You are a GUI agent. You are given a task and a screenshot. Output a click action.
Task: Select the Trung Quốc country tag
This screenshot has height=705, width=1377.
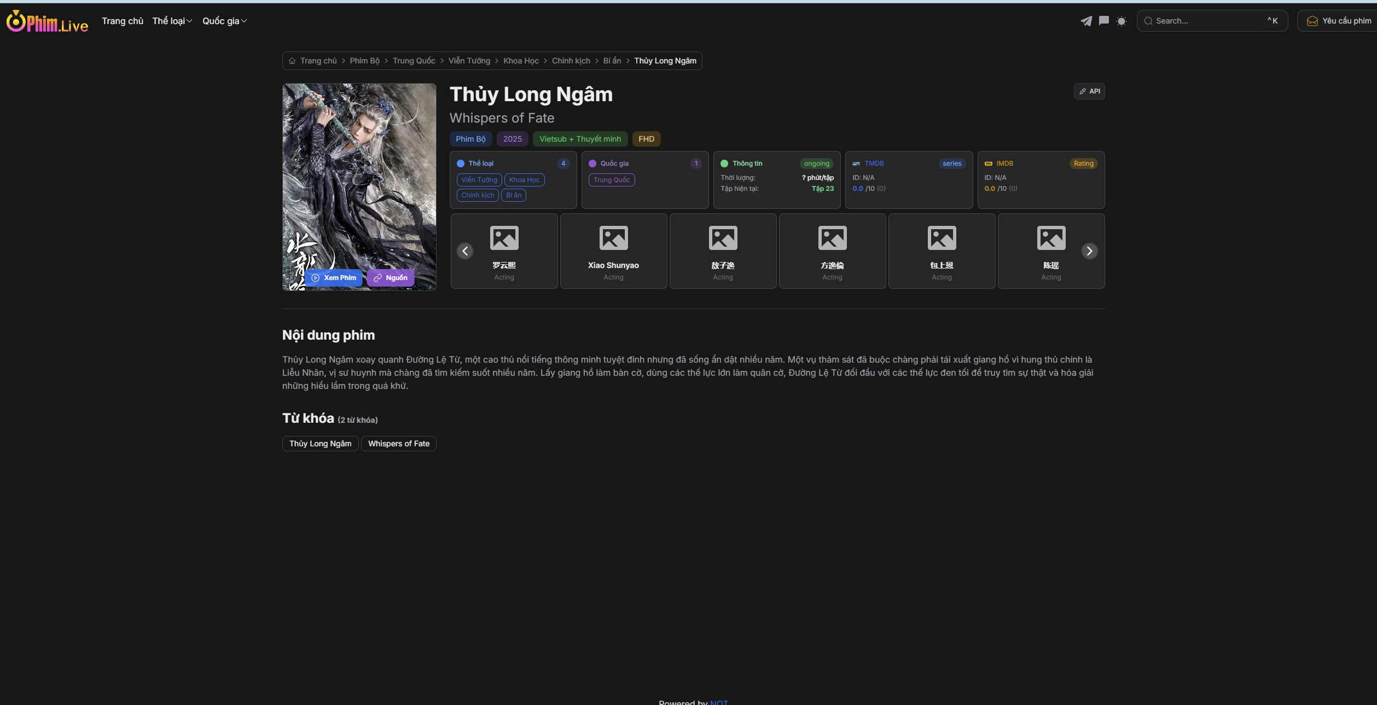pos(611,180)
